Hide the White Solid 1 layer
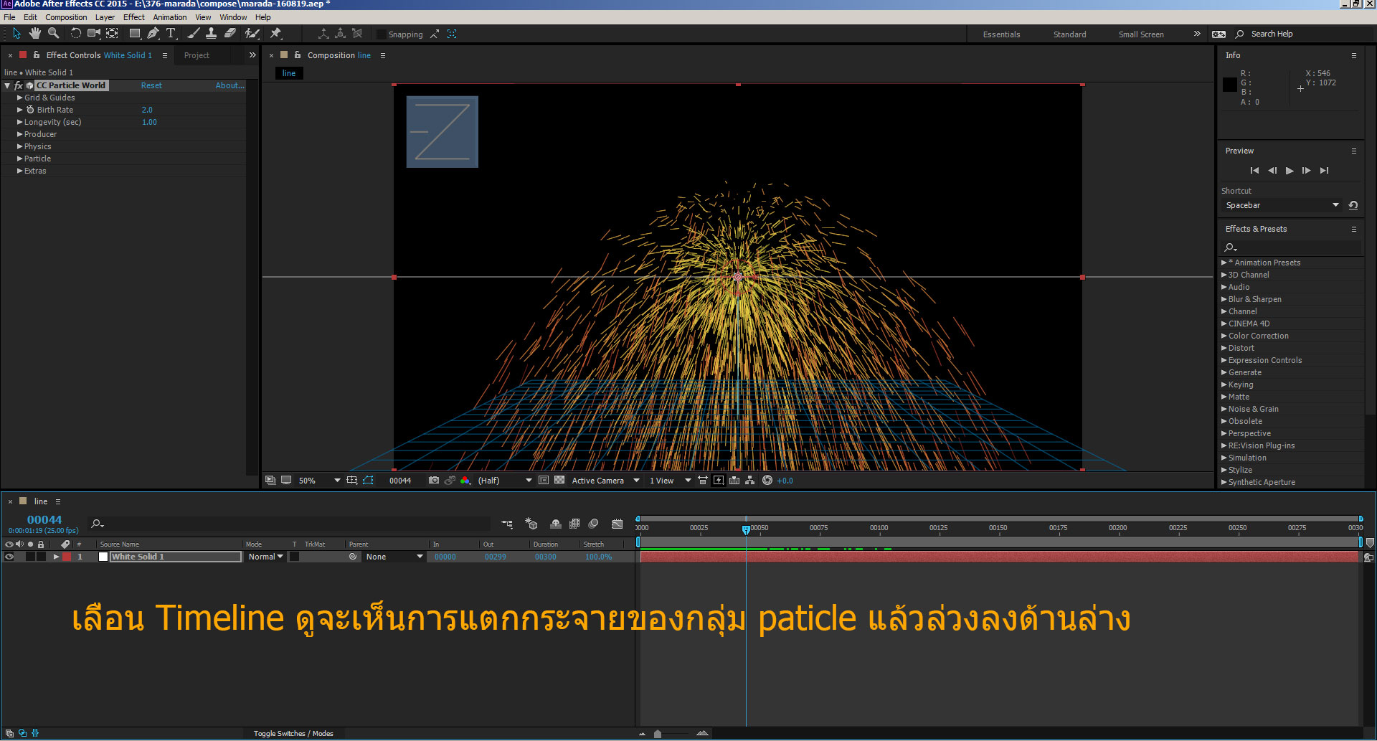 [9, 557]
